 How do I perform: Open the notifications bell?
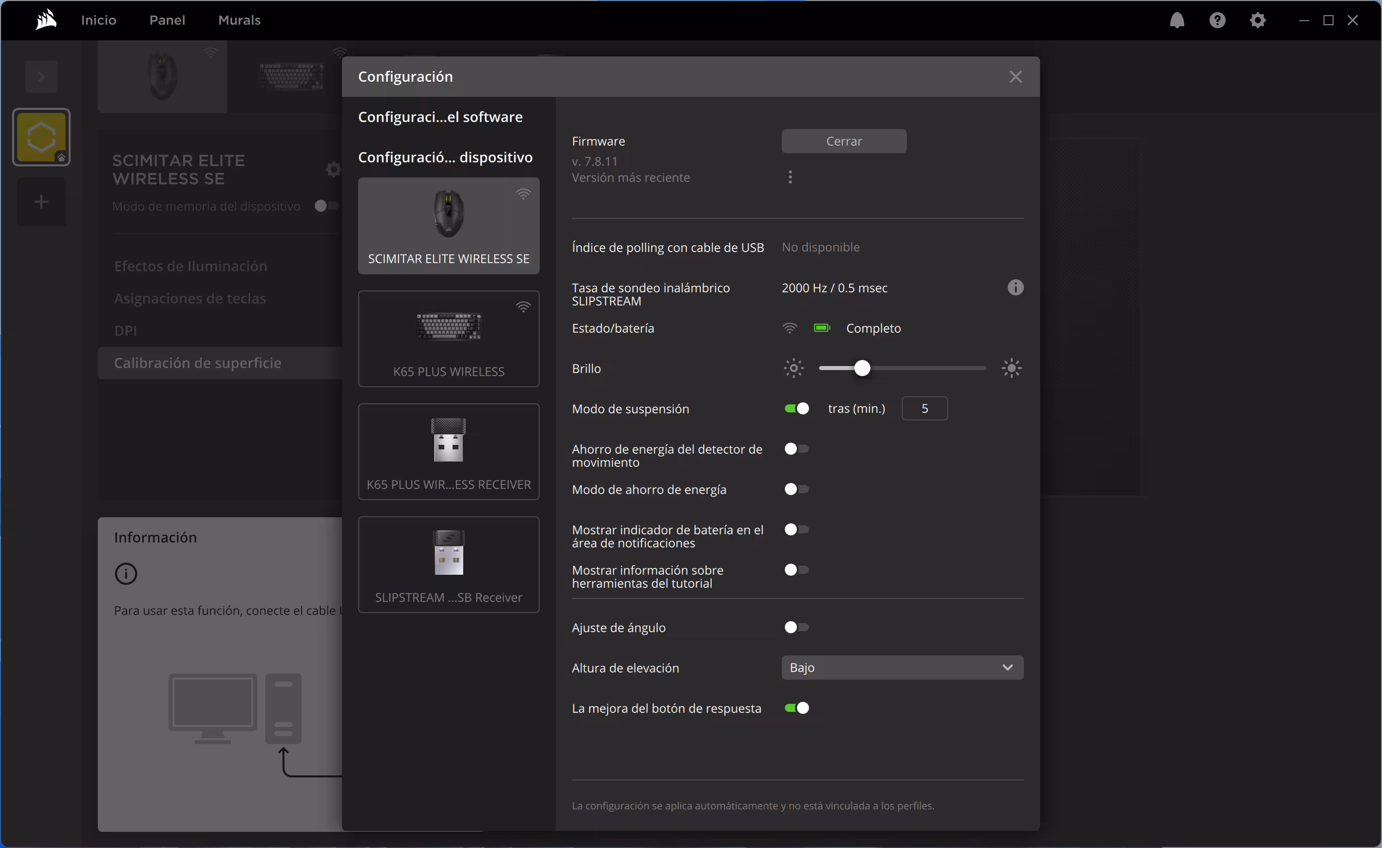coord(1177,20)
